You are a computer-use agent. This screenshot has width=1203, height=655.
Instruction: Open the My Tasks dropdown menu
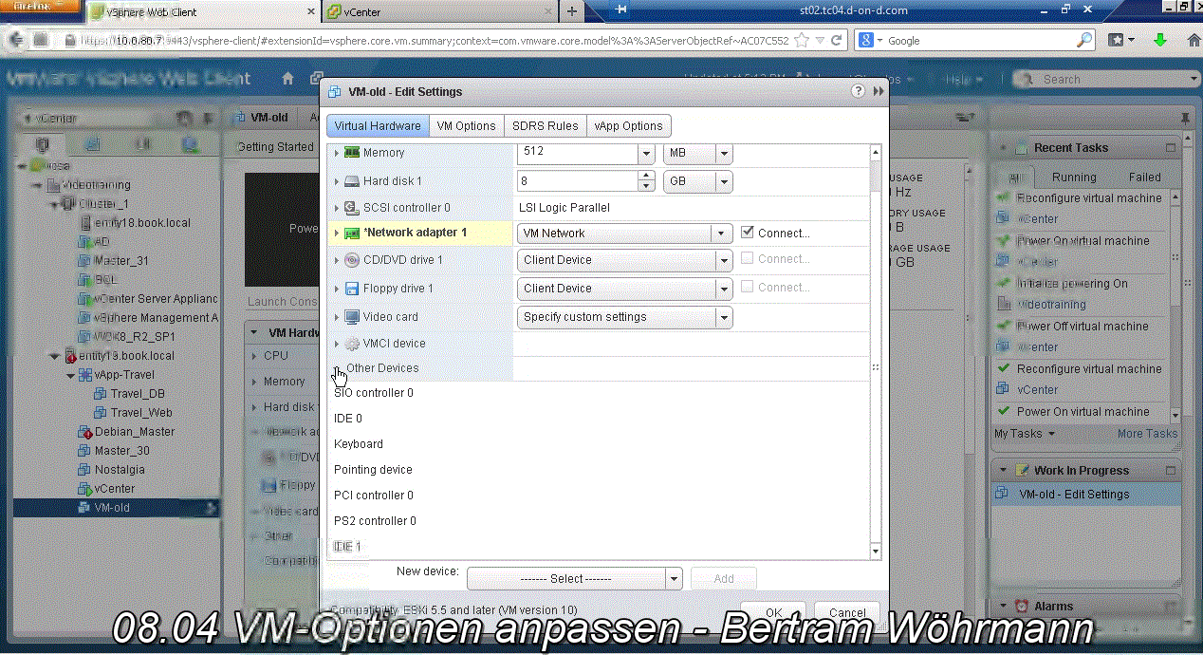coord(1025,434)
